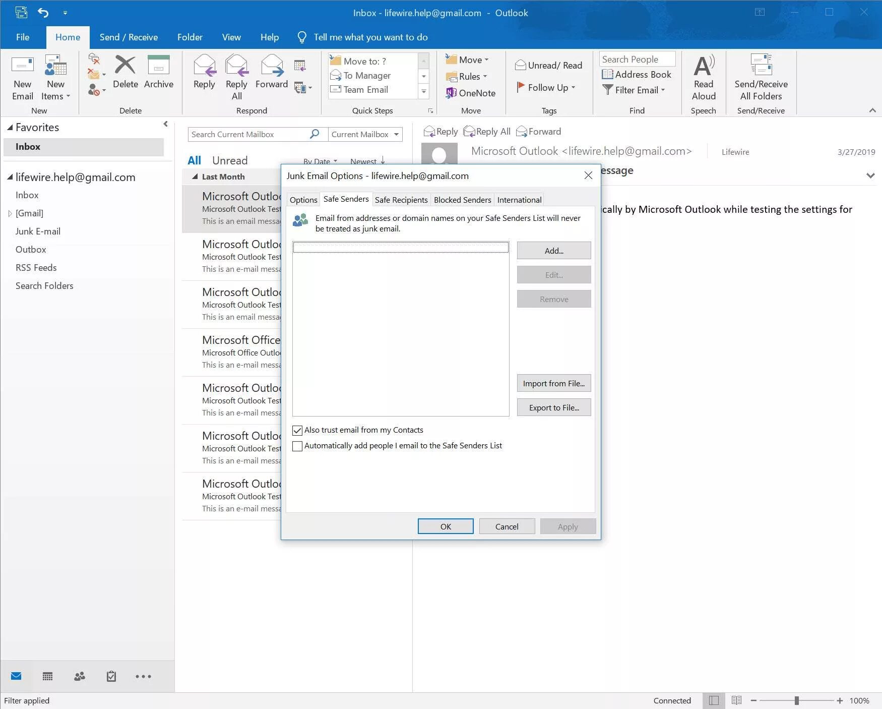Image resolution: width=882 pixels, height=709 pixels.
Task: Open the File menu
Action: [x=23, y=37]
